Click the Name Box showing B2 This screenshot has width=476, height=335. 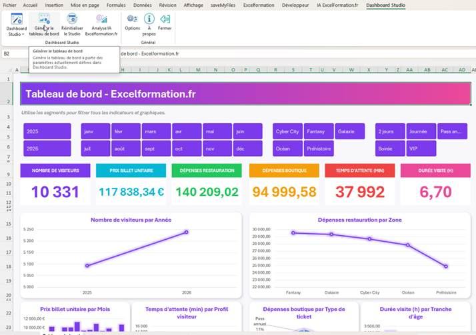tap(15, 54)
